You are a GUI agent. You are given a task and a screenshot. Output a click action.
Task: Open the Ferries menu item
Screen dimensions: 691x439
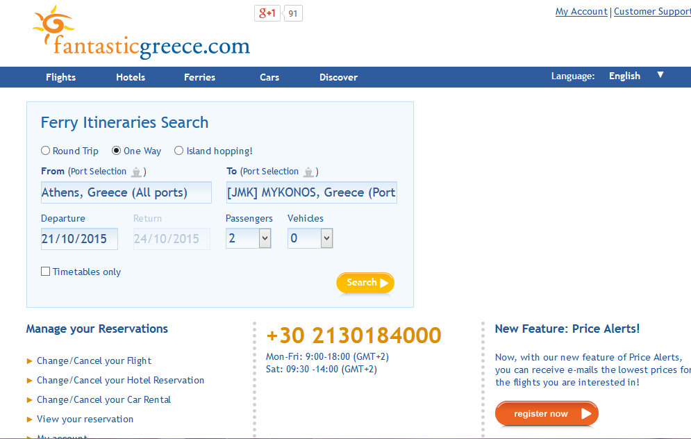point(199,77)
